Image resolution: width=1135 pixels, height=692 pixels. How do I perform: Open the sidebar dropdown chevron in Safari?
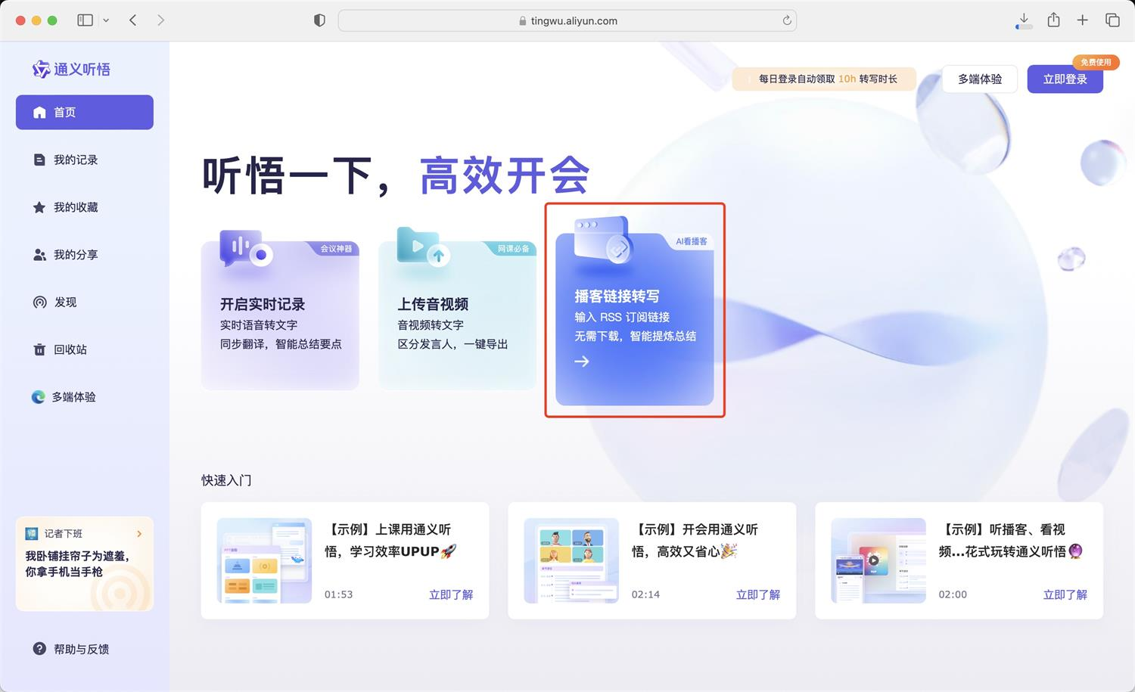pyautogui.click(x=106, y=20)
